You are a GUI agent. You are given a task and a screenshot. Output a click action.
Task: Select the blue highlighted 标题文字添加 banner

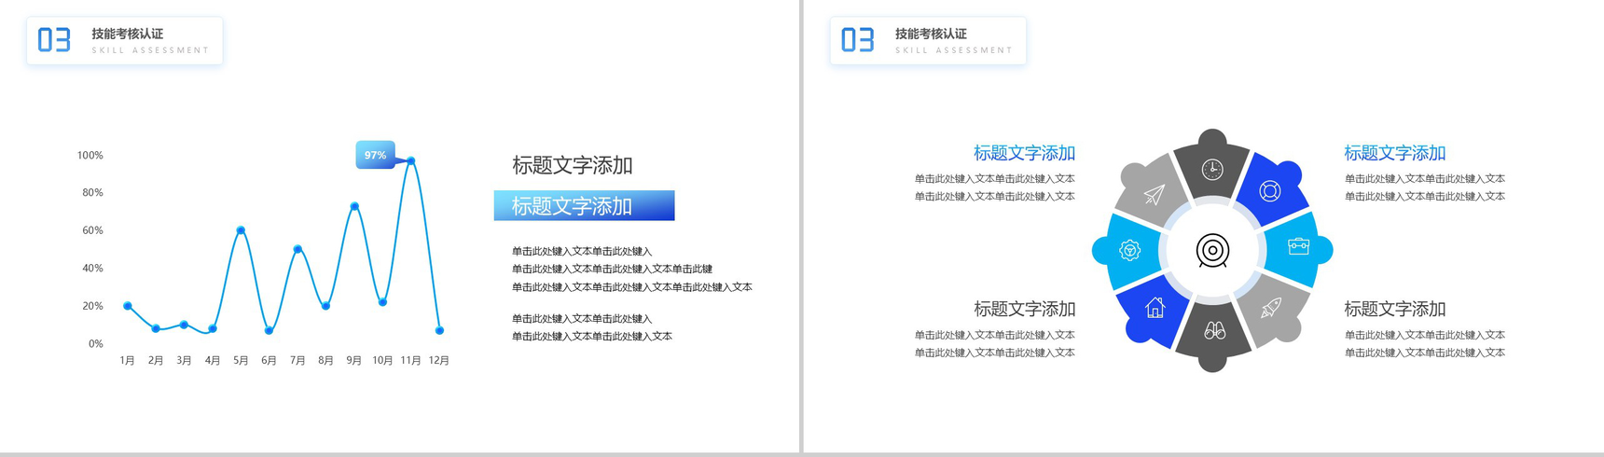[x=584, y=206]
